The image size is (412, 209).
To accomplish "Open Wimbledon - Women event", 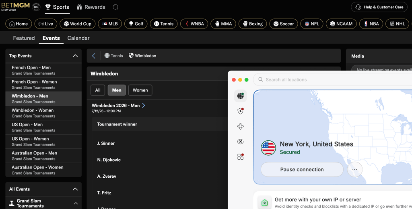I will (x=43, y=113).
